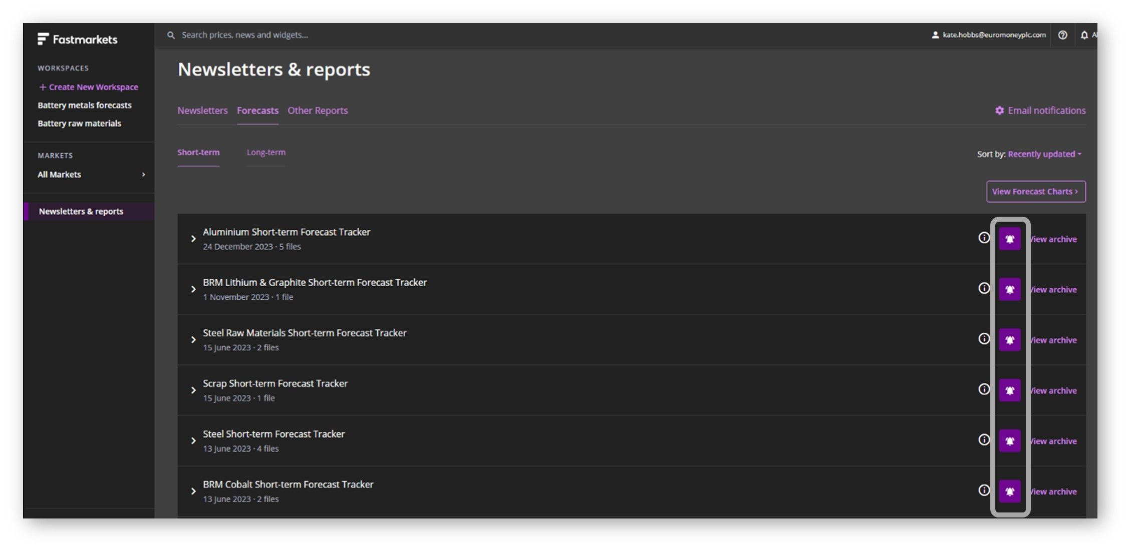Click the Aluminium Short-term Forecast Tracker title
The width and height of the screenshot is (1130, 551).
287,232
